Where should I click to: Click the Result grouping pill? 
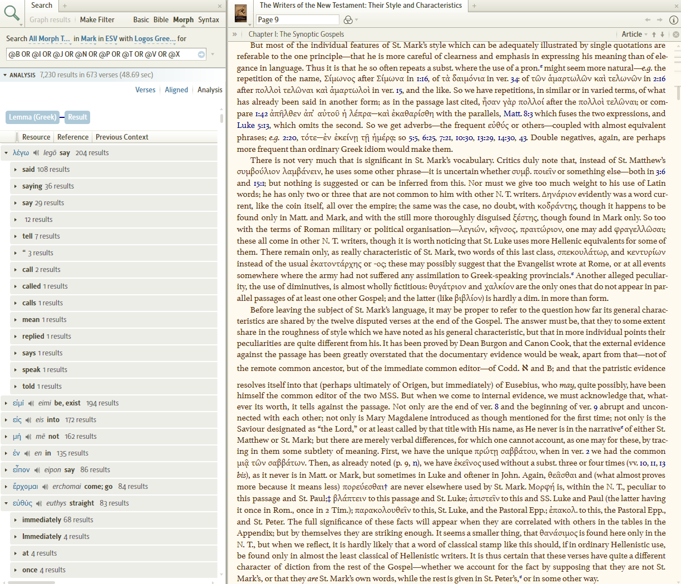(x=77, y=117)
